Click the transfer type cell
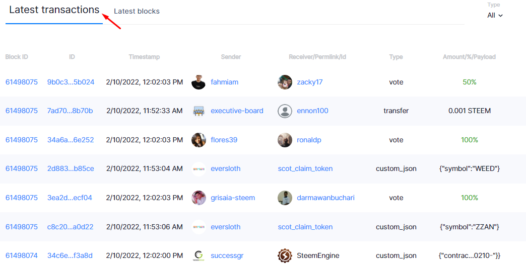Viewport: 526px width, 267px height. click(396, 111)
